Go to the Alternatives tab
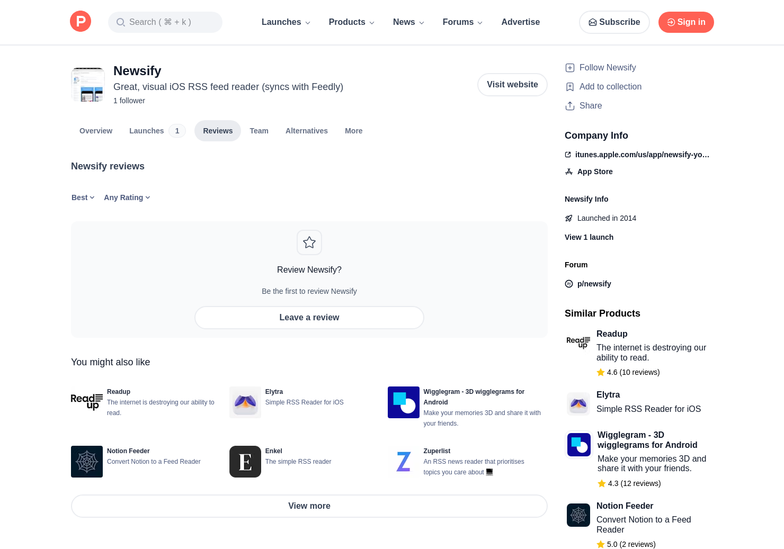Image resolution: width=784 pixels, height=549 pixels. coord(307,131)
